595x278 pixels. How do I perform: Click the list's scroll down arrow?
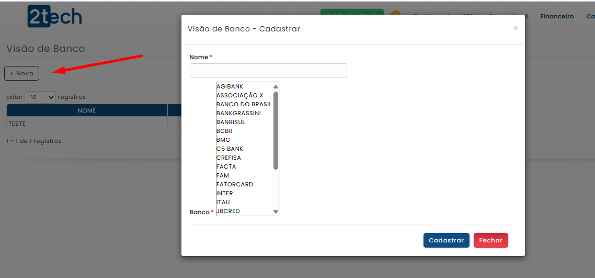click(276, 212)
